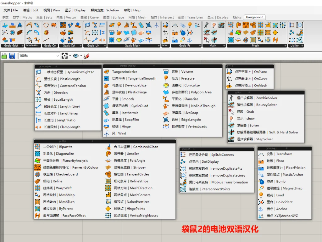Click the EqualLength icon
Screen dimensions: 322x242
(x=38, y=100)
